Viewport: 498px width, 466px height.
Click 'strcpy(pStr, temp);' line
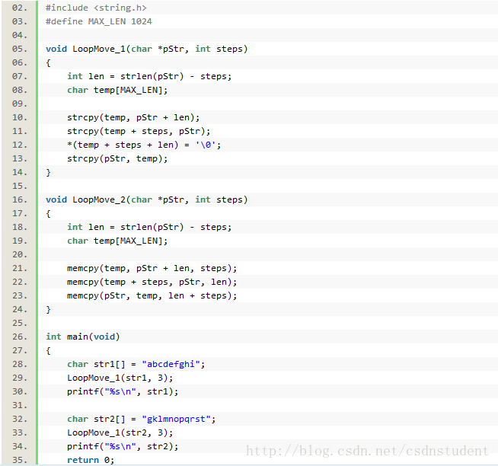point(117,158)
